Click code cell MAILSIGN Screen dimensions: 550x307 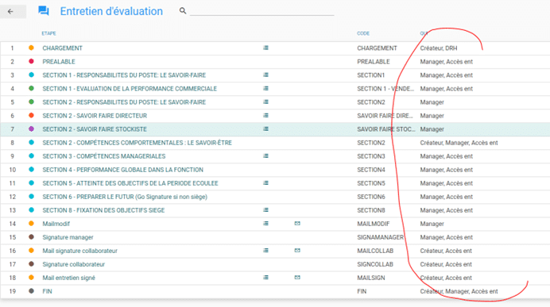click(x=371, y=278)
